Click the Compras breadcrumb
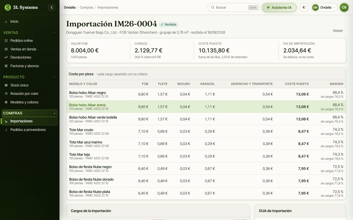 86,7
